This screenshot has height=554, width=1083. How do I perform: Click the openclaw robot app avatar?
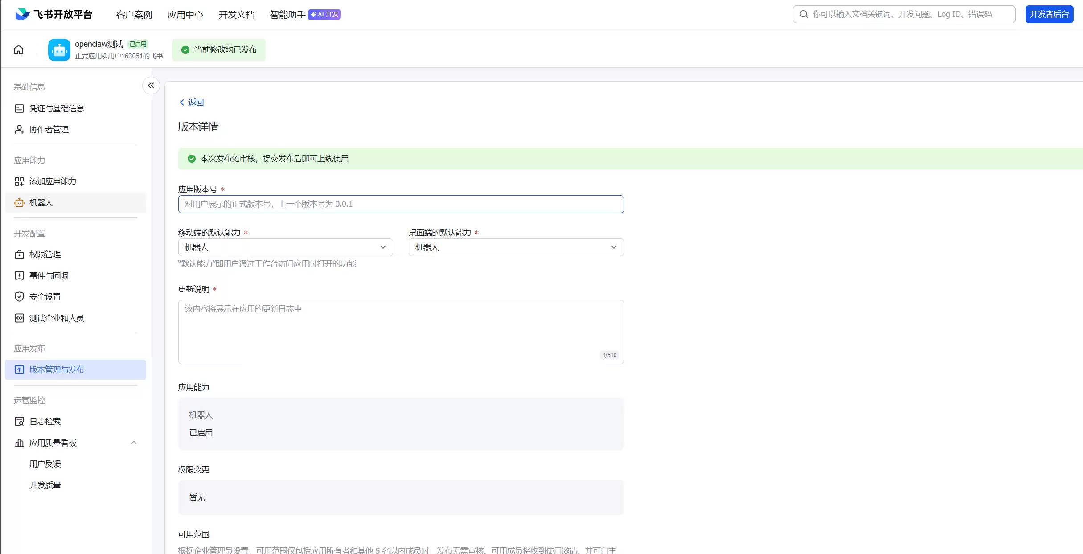[x=59, y=50]
